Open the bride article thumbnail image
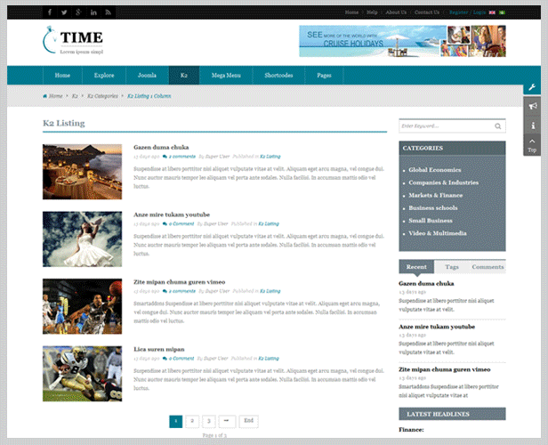 coord(82,239)
